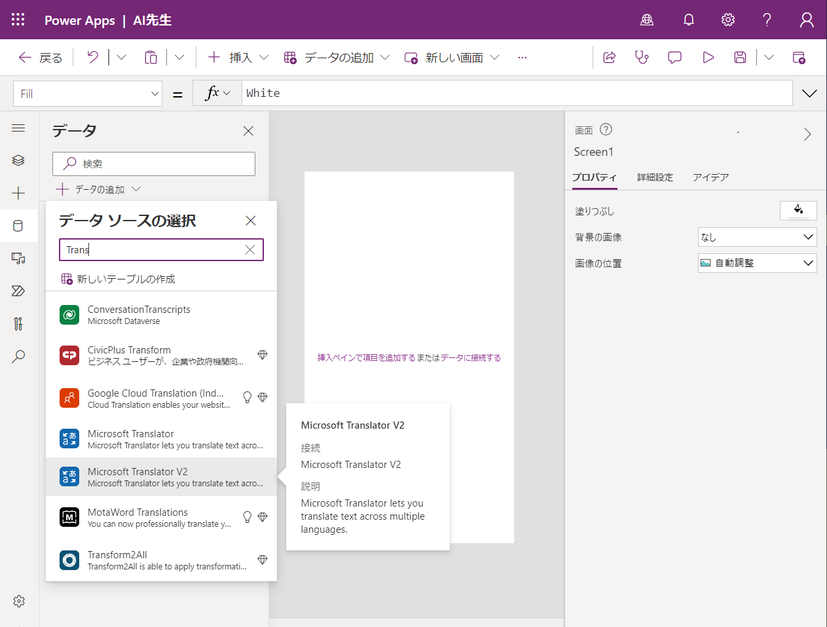827x627 pixels.
Task: Publish the app with the publish icon
Action: pos(799,57)
